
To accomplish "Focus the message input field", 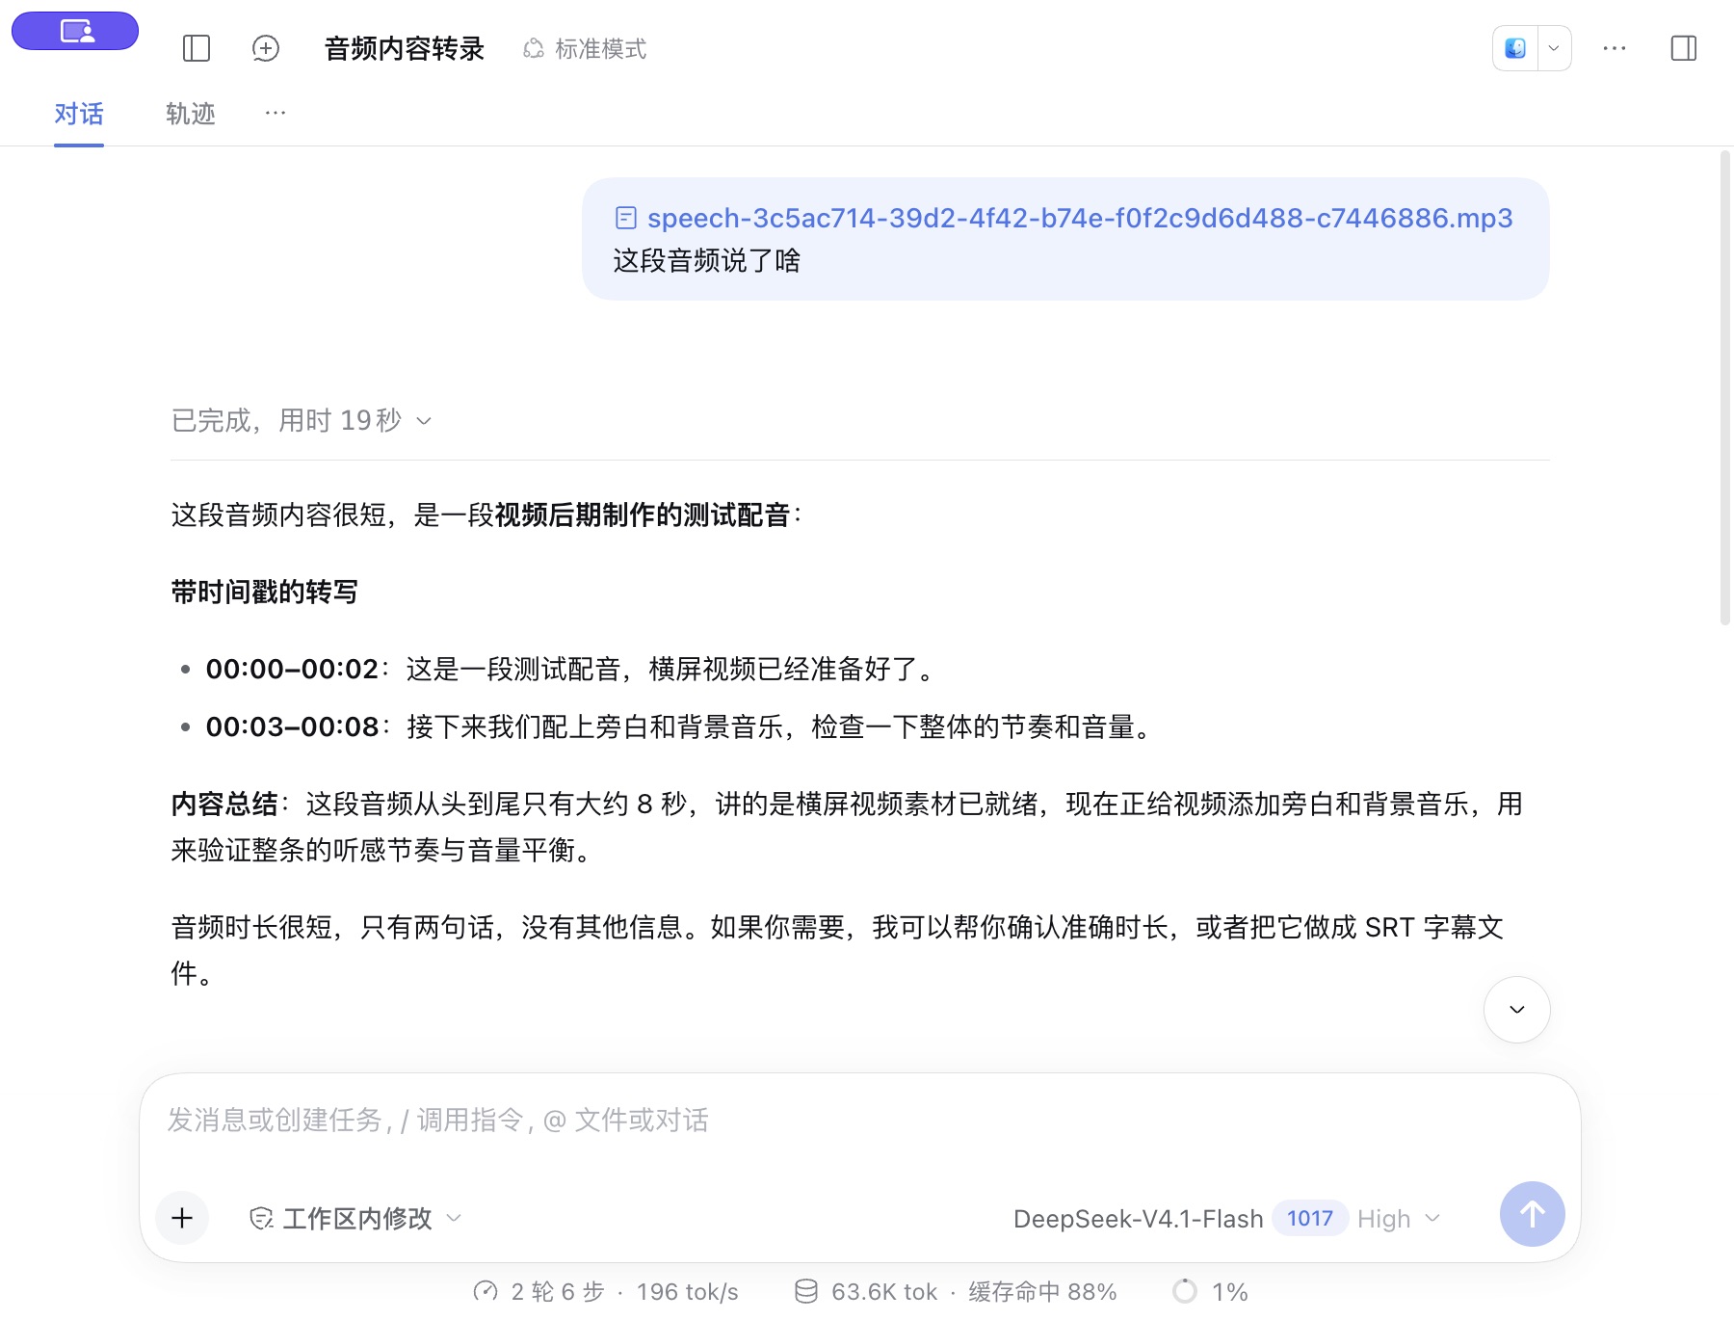I will 859,1121.
